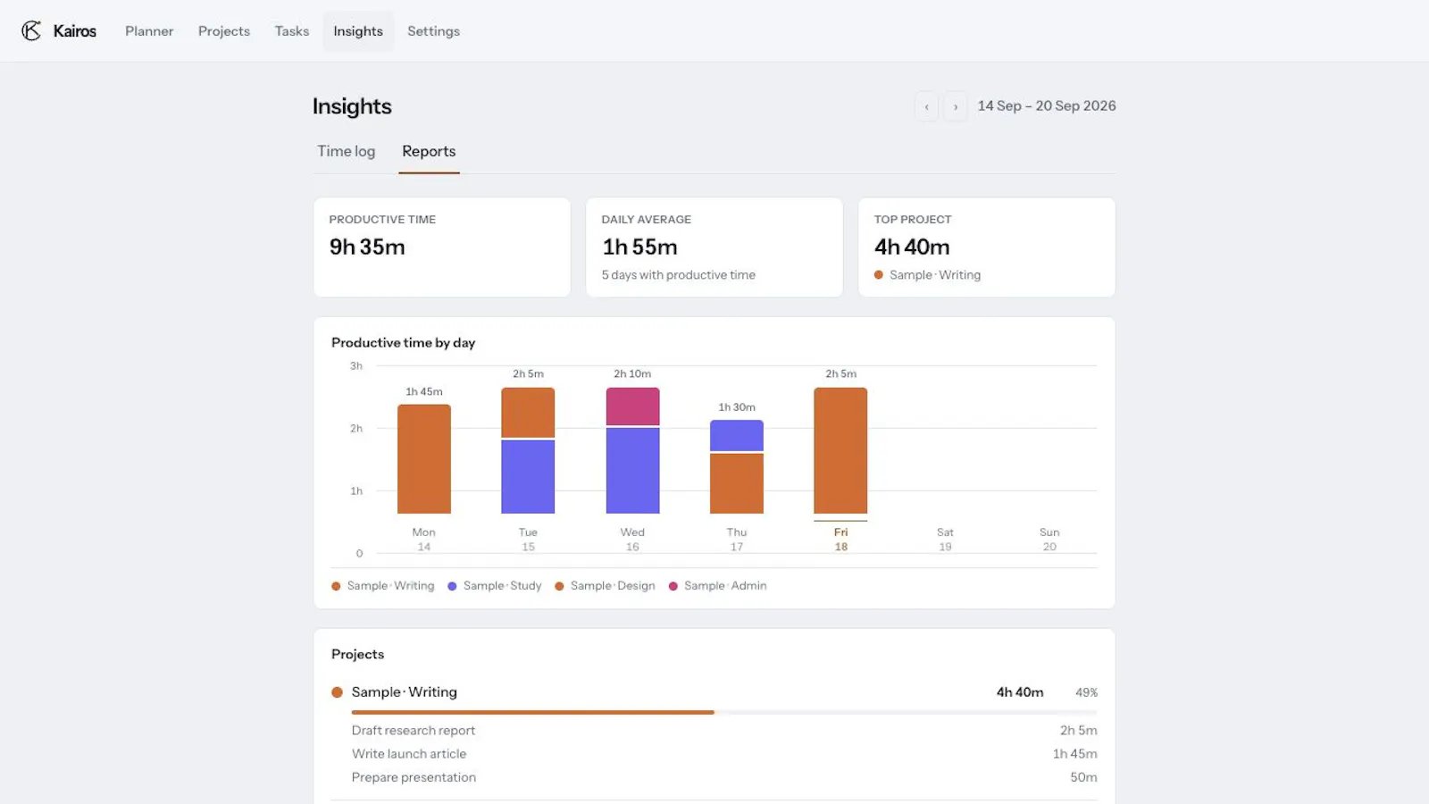Go to previous week arrow
This screenshot has width=1429, height=804.
click(926, 106)
